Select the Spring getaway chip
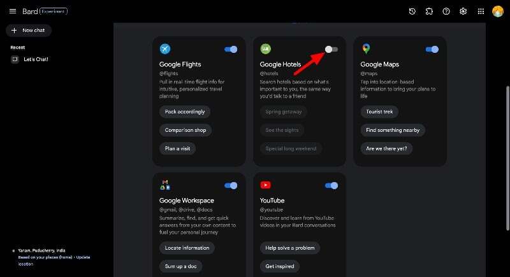 (x=283, y=111)
